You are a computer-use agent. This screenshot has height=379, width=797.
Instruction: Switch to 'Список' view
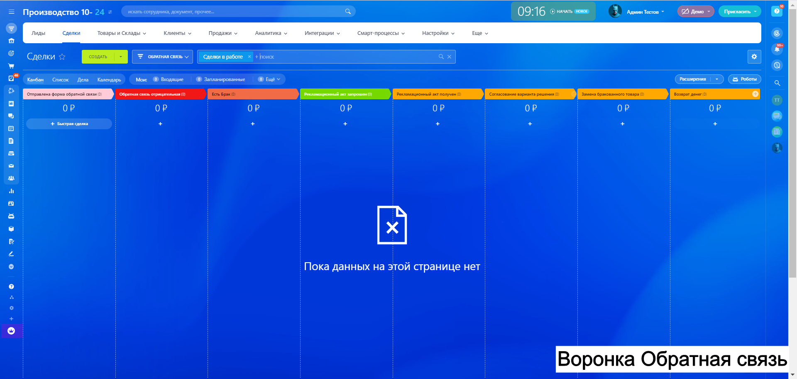coord(61,80)
